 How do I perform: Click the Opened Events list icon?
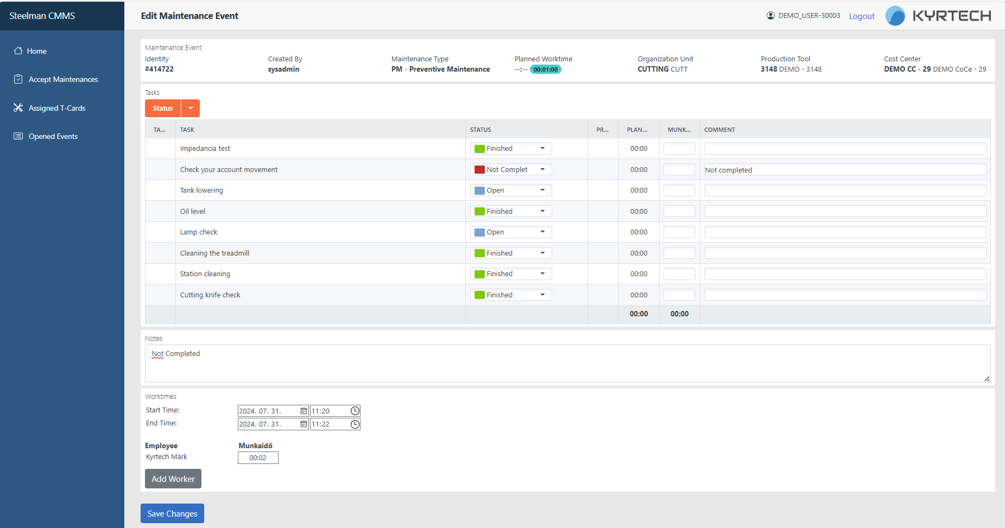click(18, 136)
